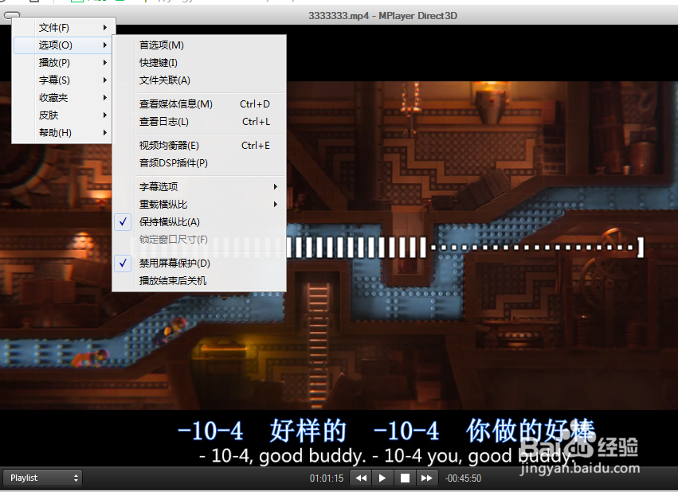Expand 重载横纵比 submenu
Screen dimensions: 678x492
point(199,205)
